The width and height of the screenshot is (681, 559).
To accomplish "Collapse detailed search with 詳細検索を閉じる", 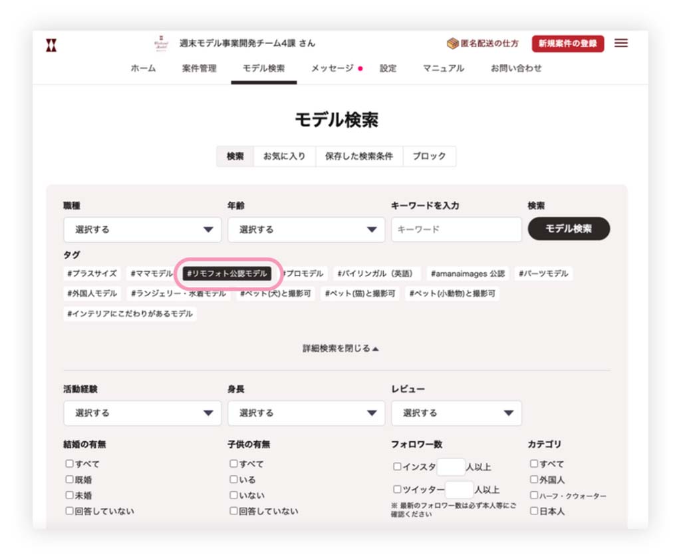I will [x=340, y=348].
